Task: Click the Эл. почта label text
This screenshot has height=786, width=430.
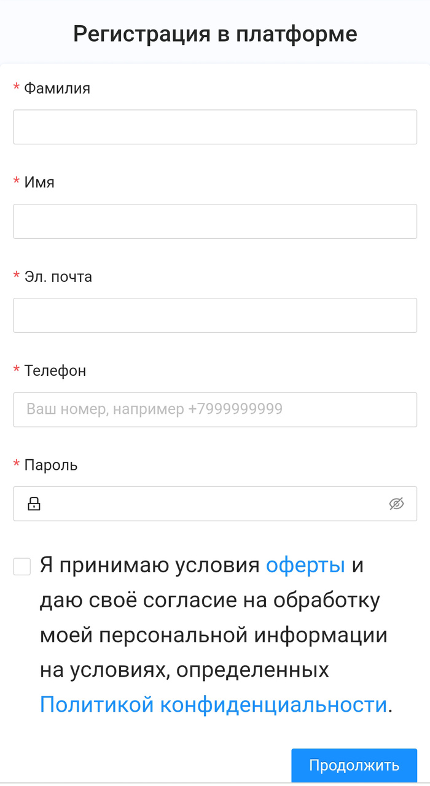Action: [x=58, y=276]
